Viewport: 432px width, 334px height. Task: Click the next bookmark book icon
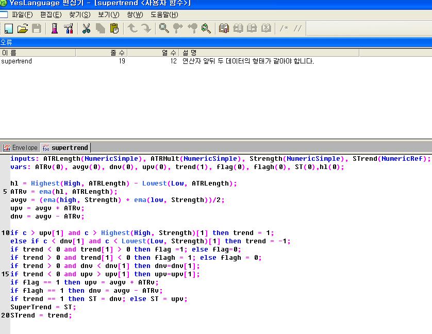pos(252,28)
